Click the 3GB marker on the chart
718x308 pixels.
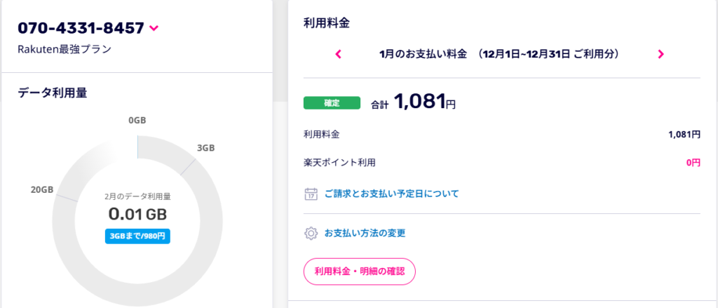click(x=205, y=148)
